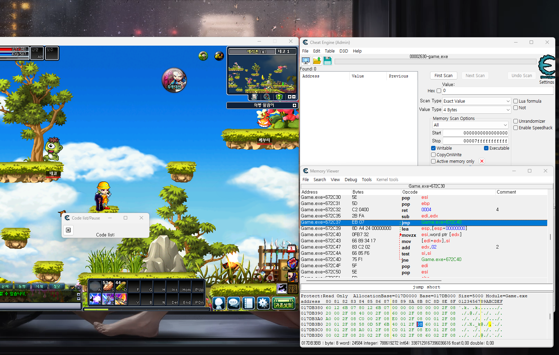This screenshot has width=559, height=355.
Task: Enable the Unrandomizer option
Action: pyautogui.click(x=515, y=121)
